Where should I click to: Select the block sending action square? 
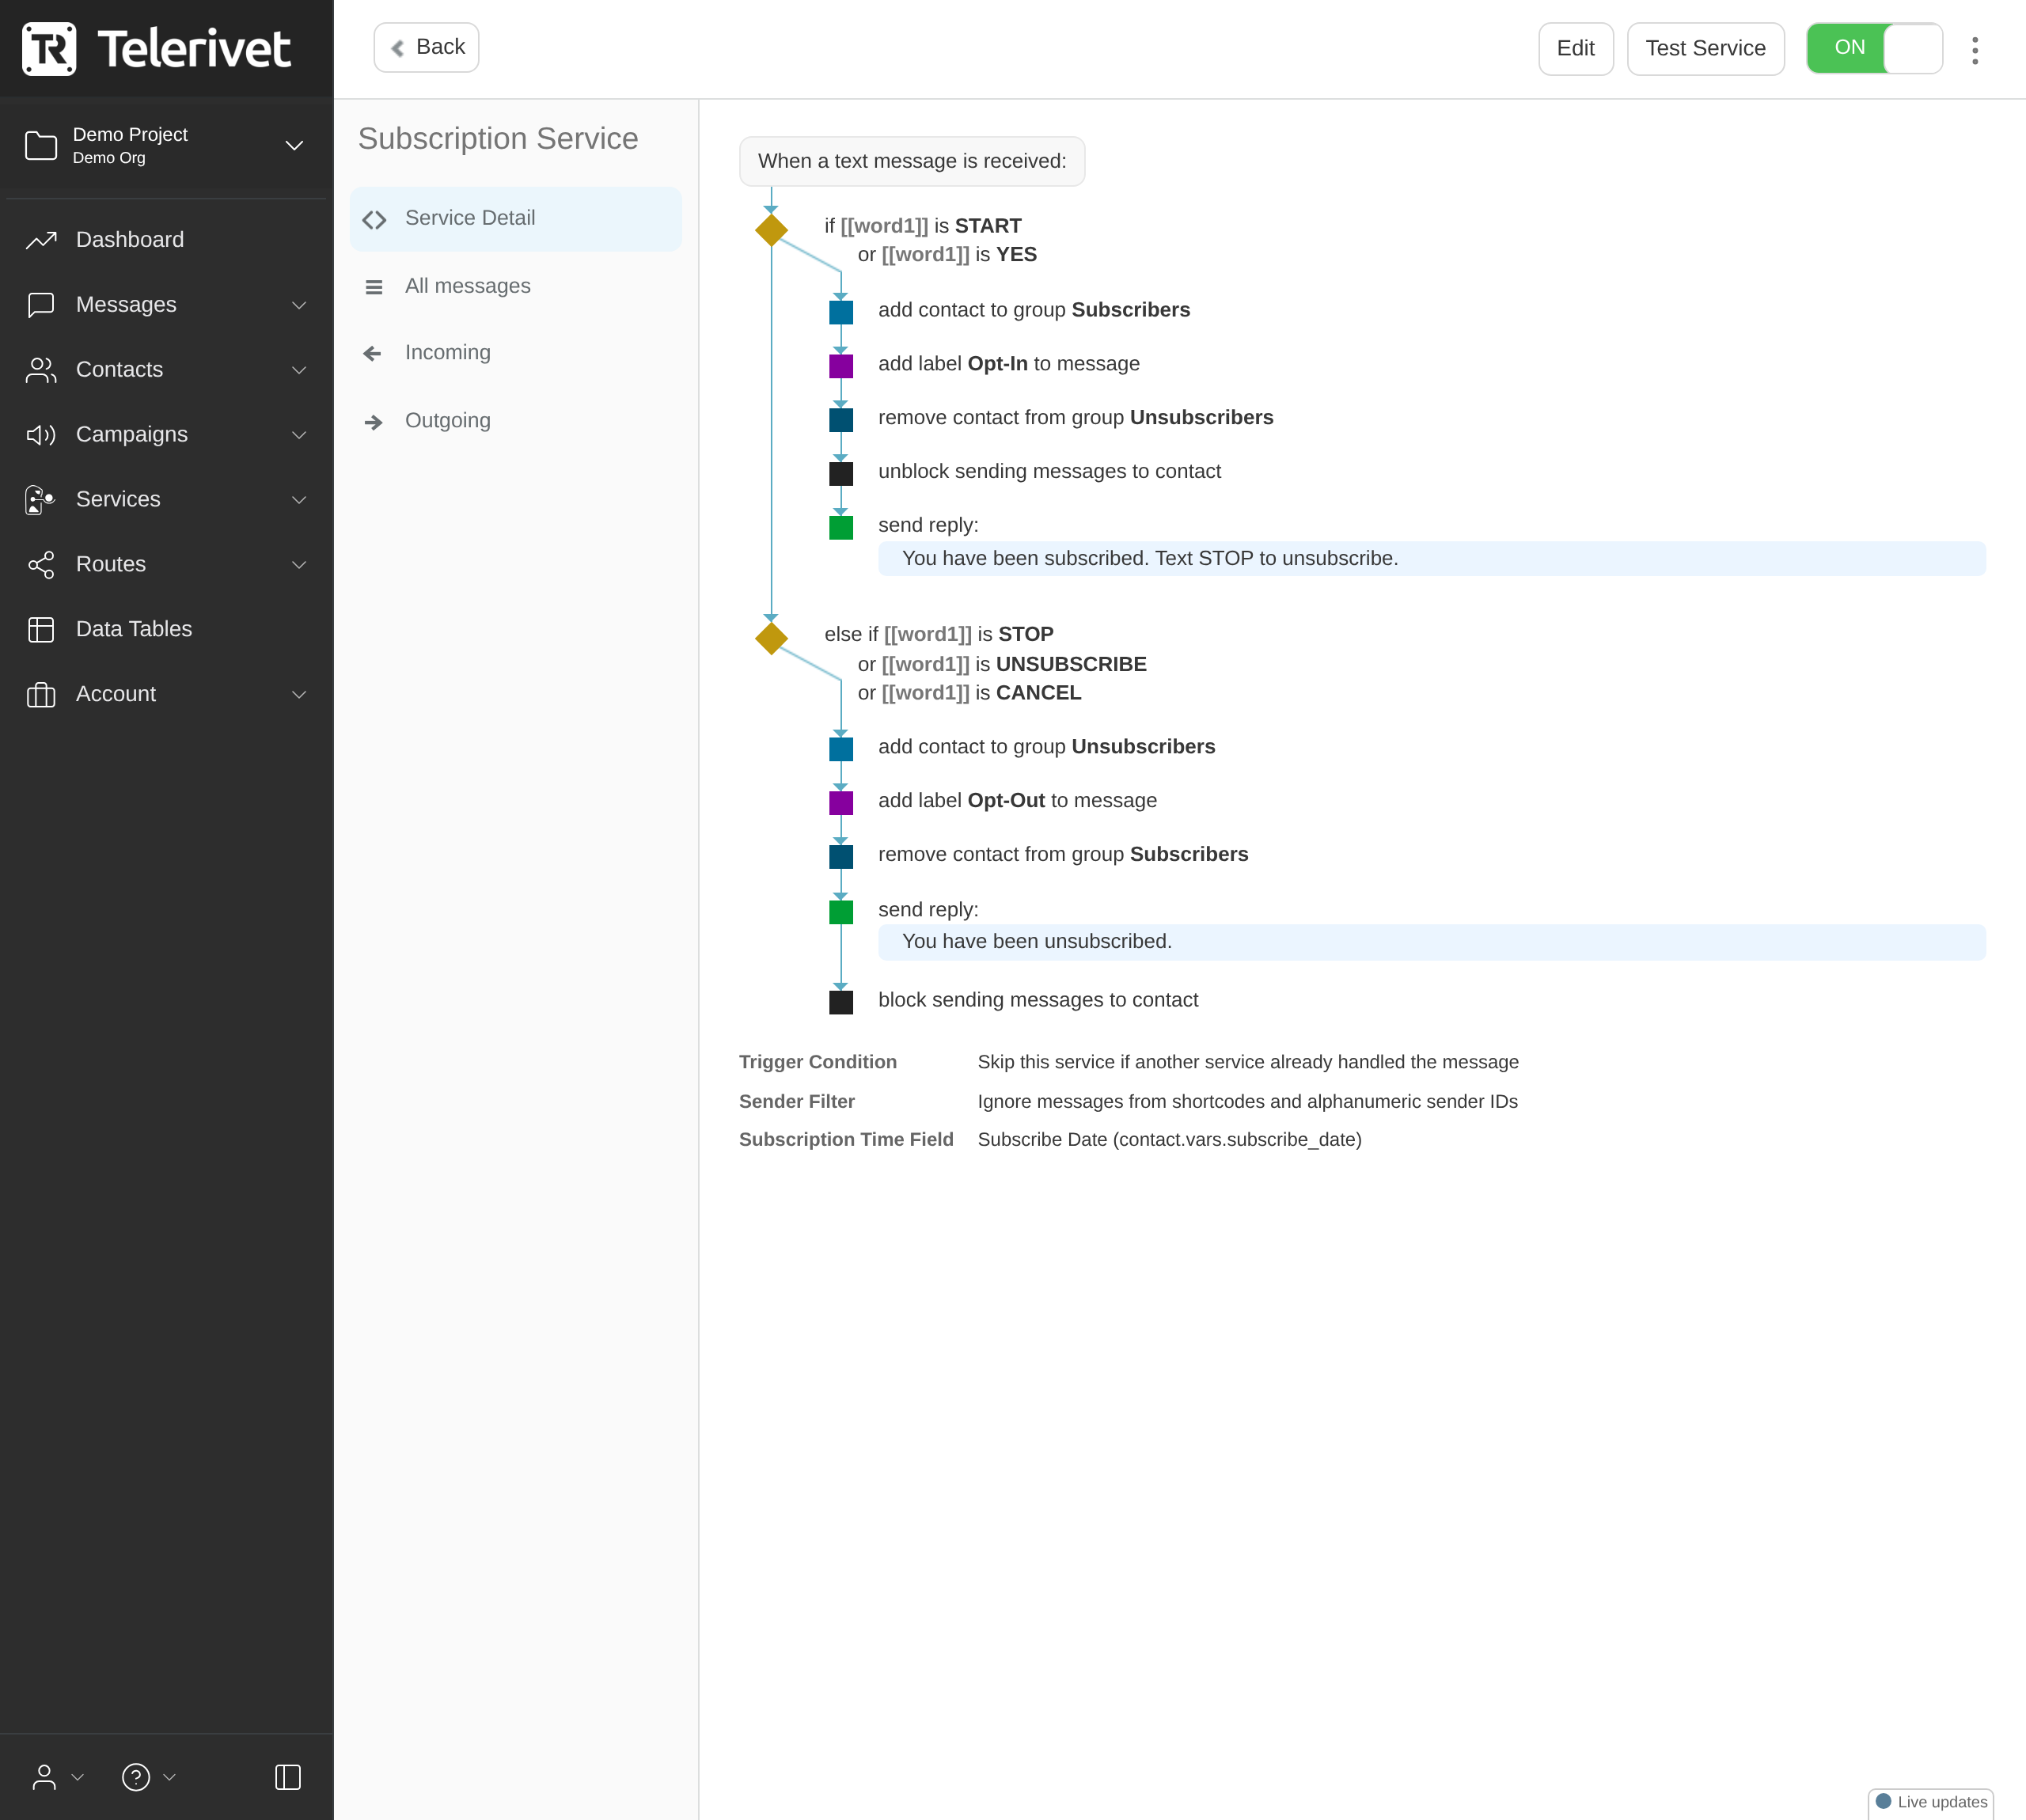(841, 1002)
